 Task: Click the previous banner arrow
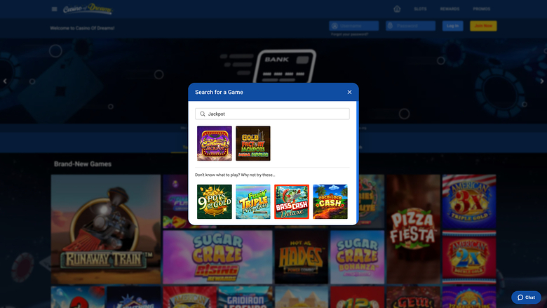(x=6, y=81)
